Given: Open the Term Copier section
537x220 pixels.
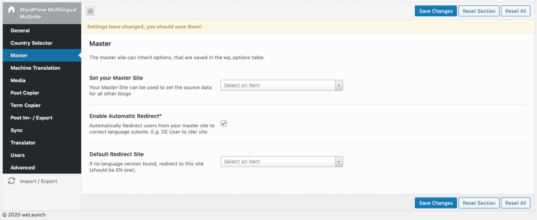Looking at the screenshot, I should pos(26,105).
